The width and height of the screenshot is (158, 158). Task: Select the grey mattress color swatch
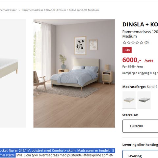point(144,100)
